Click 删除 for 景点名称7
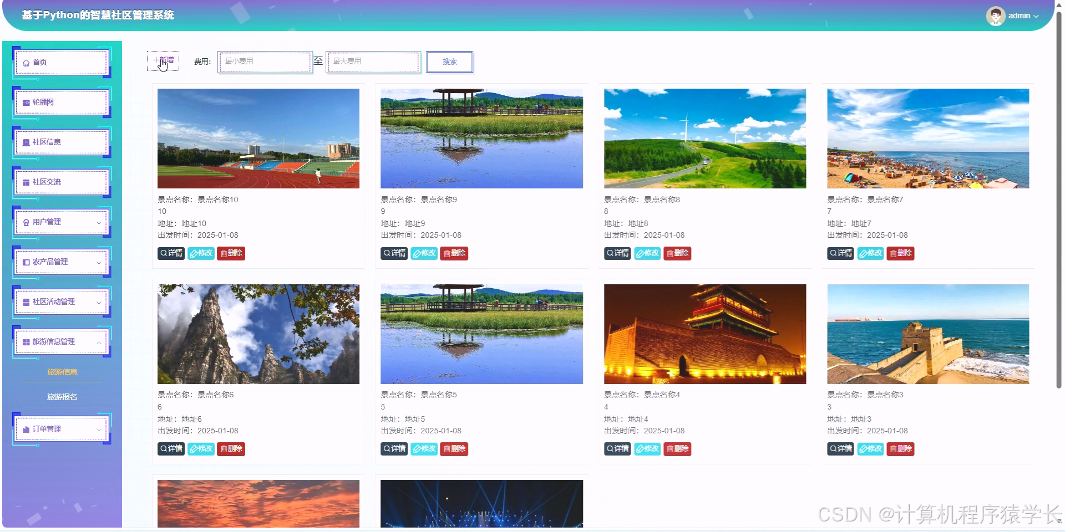1065x532 pixels. 900,253
